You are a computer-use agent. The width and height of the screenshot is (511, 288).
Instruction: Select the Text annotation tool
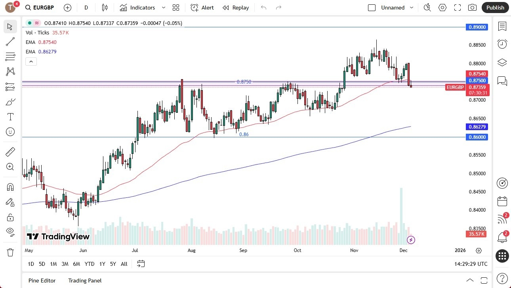(x=10, y=116)
